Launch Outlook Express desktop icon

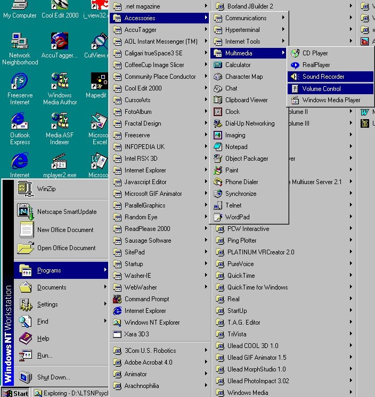pyautogui.click(x=20, y=121)
